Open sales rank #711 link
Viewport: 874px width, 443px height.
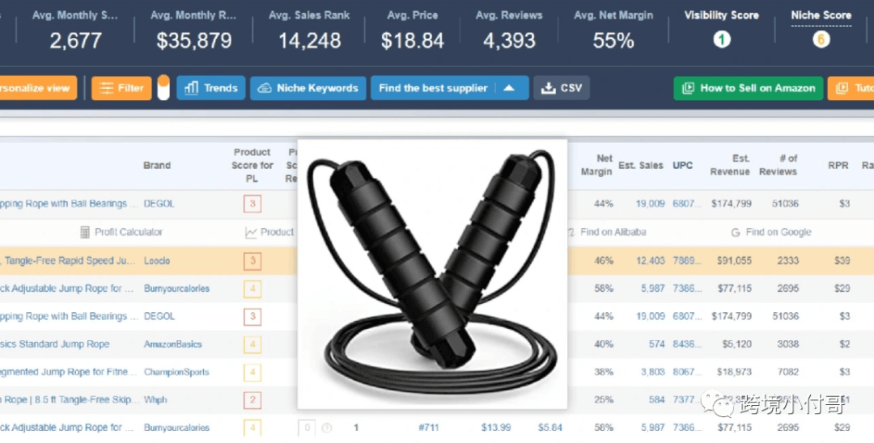[429, 428]
